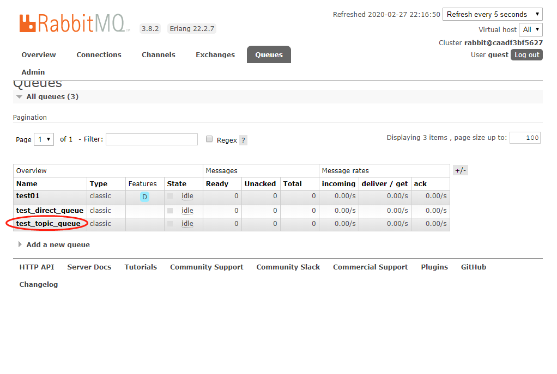Click the cluster name rabbit@caadf3bf5627
The height and width of the screenshot is (374, 557).
click(504, 43)
